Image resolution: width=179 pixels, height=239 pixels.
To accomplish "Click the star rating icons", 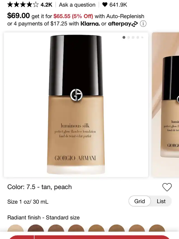I will [x=23, y=4].
